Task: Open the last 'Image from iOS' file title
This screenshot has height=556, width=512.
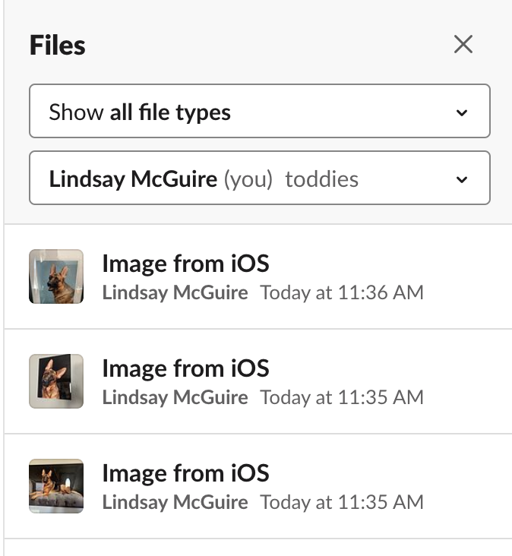Action: 186,473
